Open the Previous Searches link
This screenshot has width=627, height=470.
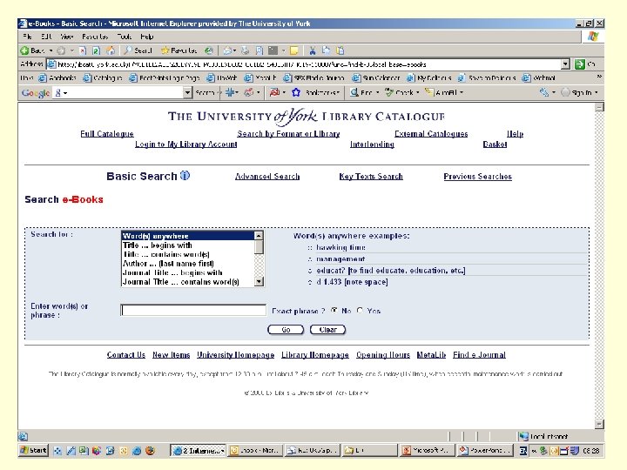tap(477, 176)
